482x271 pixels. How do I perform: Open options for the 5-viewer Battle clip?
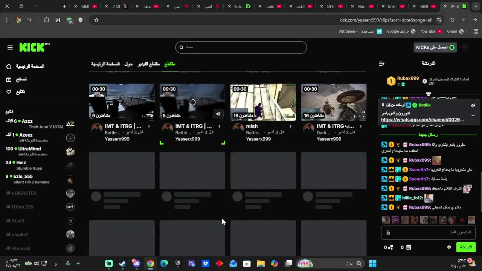[219, 127]
